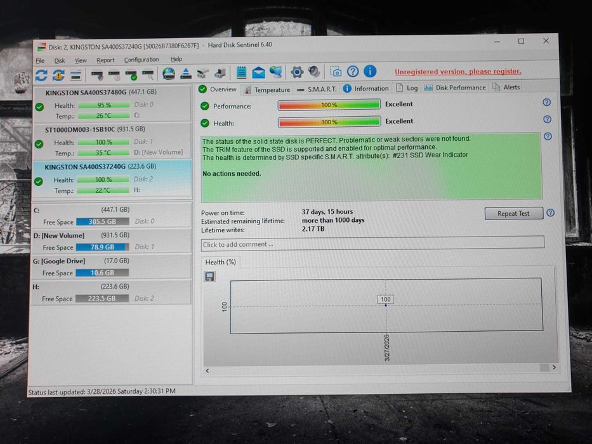Open the Configuration menu

tap(141, 60)
